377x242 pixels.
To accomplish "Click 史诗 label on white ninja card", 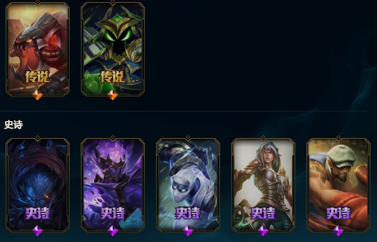I will click(x=188, y=213).
